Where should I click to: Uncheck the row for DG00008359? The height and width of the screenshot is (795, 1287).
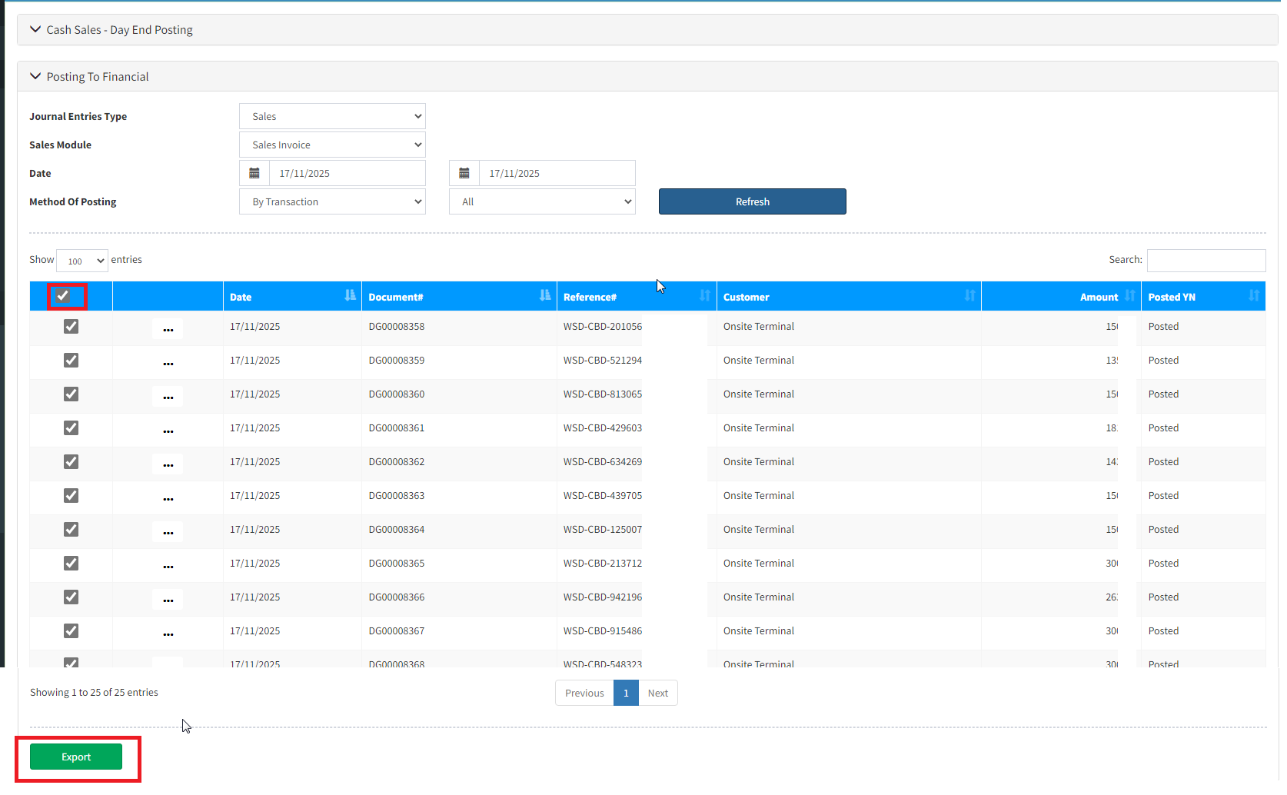pos(71,361)
